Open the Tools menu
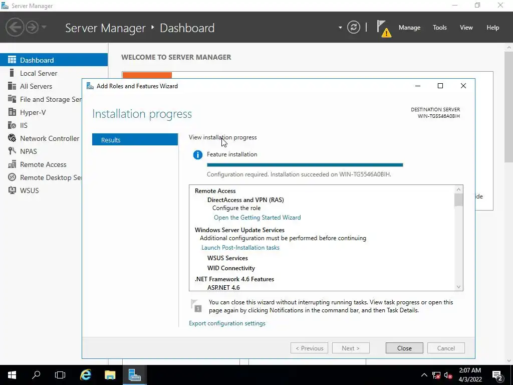 (440, 28)
